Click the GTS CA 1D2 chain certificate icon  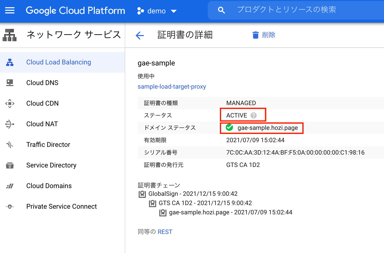click(x=153, y=203)
